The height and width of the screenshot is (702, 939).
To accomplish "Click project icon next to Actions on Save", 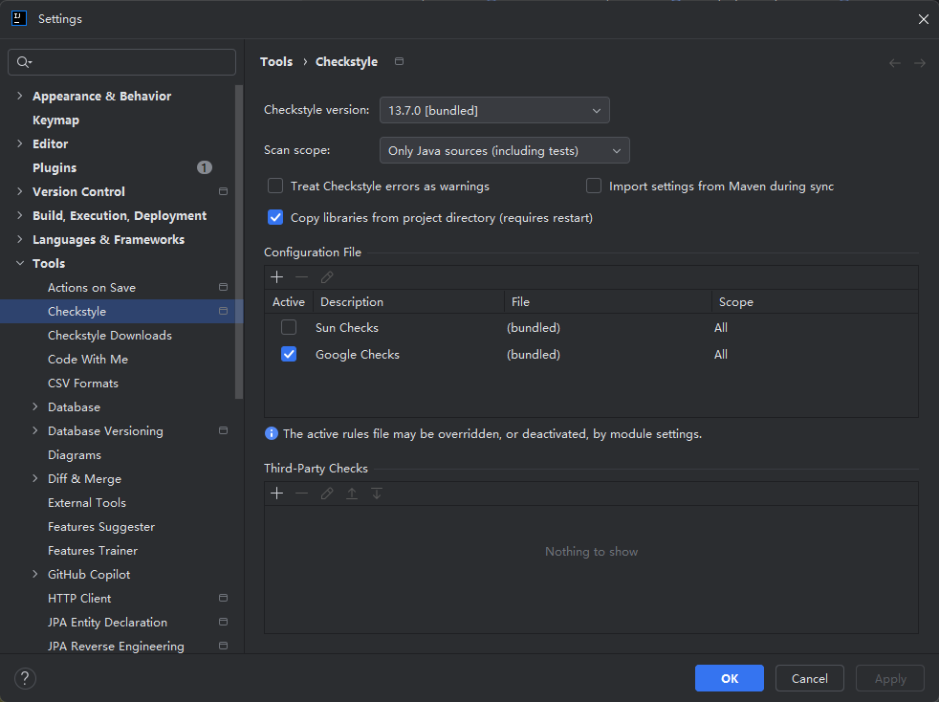I will pyautogui.click(x=224, y=288).
